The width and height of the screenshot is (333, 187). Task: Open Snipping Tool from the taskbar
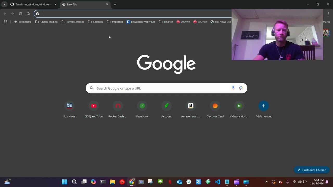[x=151, y=182]
